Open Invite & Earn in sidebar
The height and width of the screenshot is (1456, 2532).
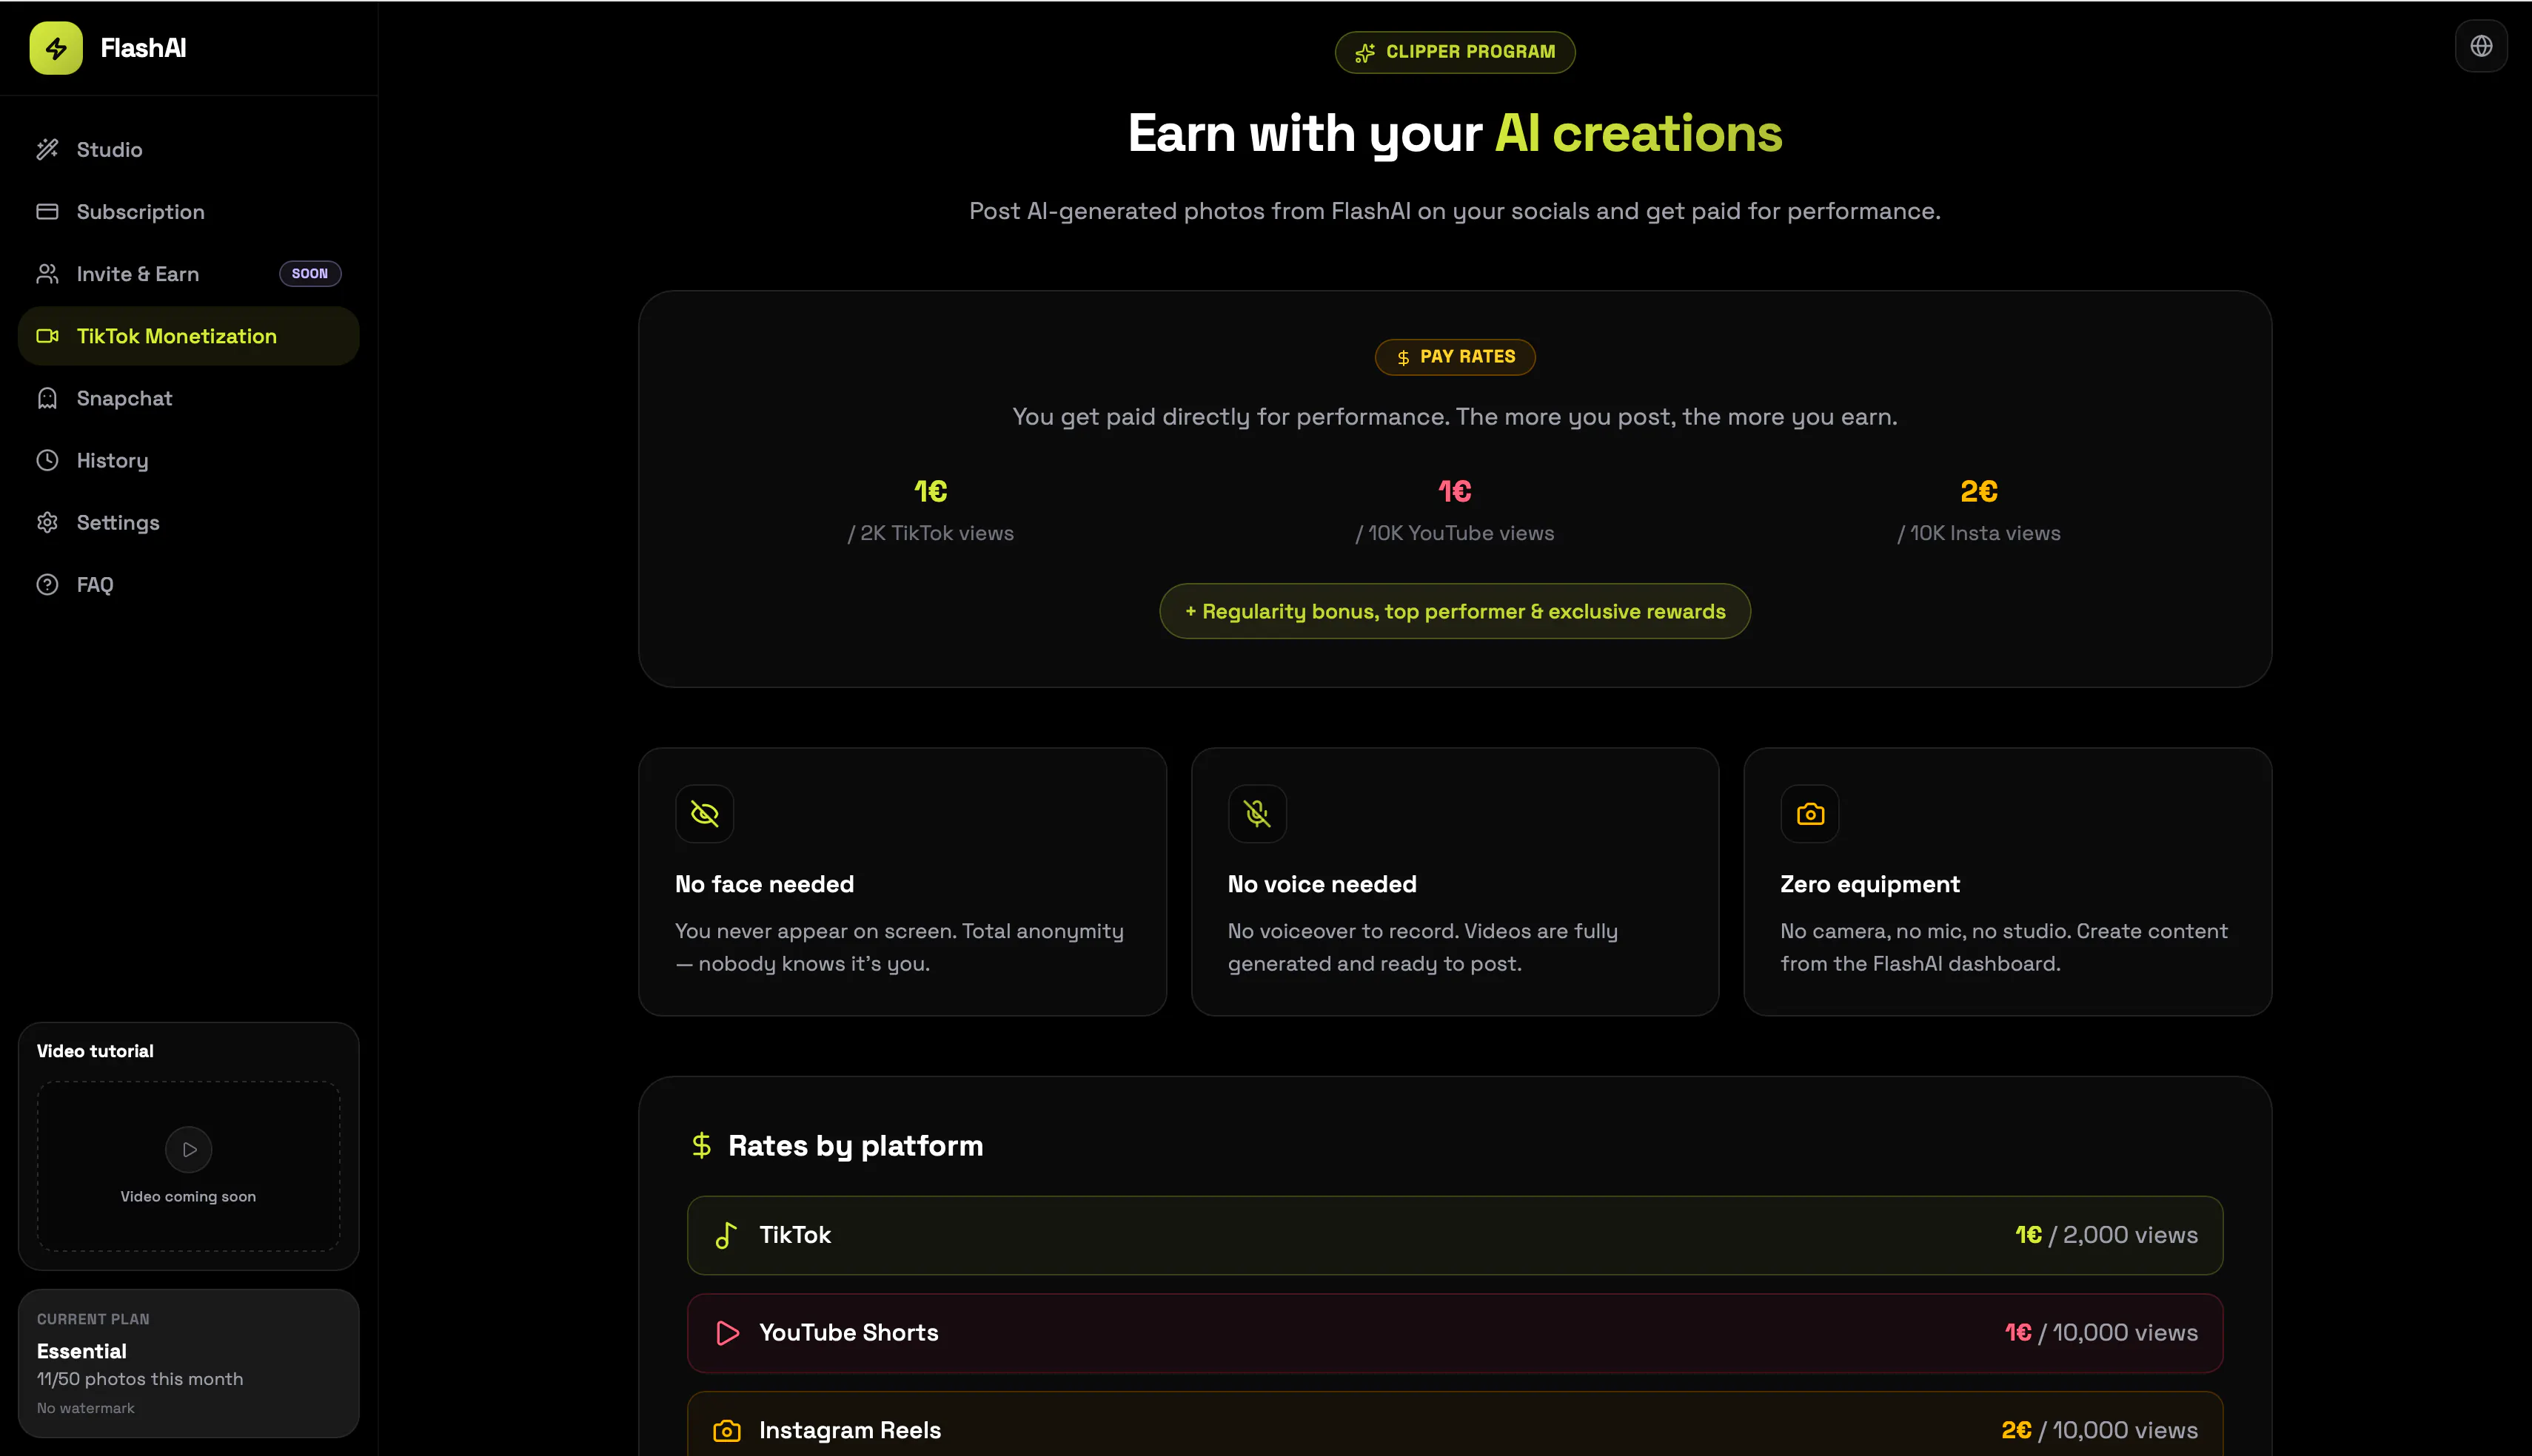188,274
